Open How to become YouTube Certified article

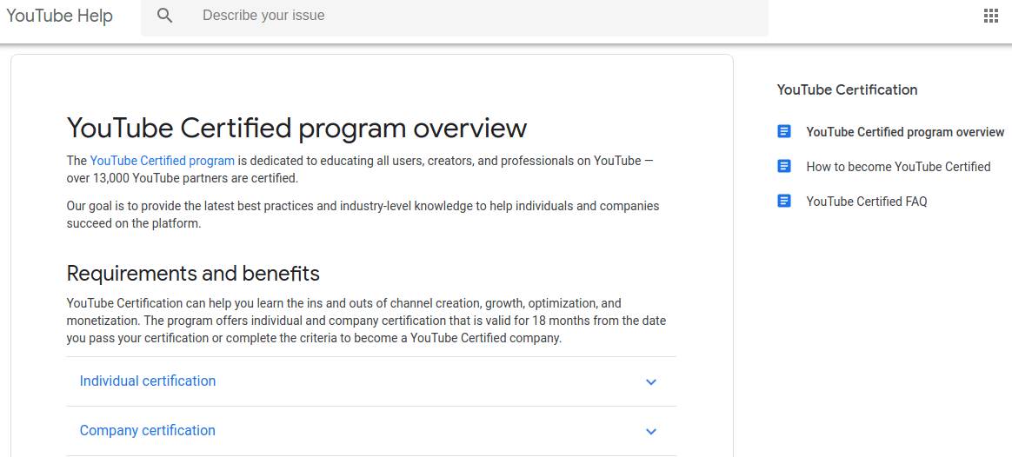pyautogui.click(x=898, y=167)
